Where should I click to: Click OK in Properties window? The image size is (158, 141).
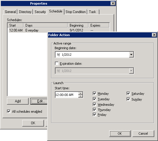coord(33,123)
